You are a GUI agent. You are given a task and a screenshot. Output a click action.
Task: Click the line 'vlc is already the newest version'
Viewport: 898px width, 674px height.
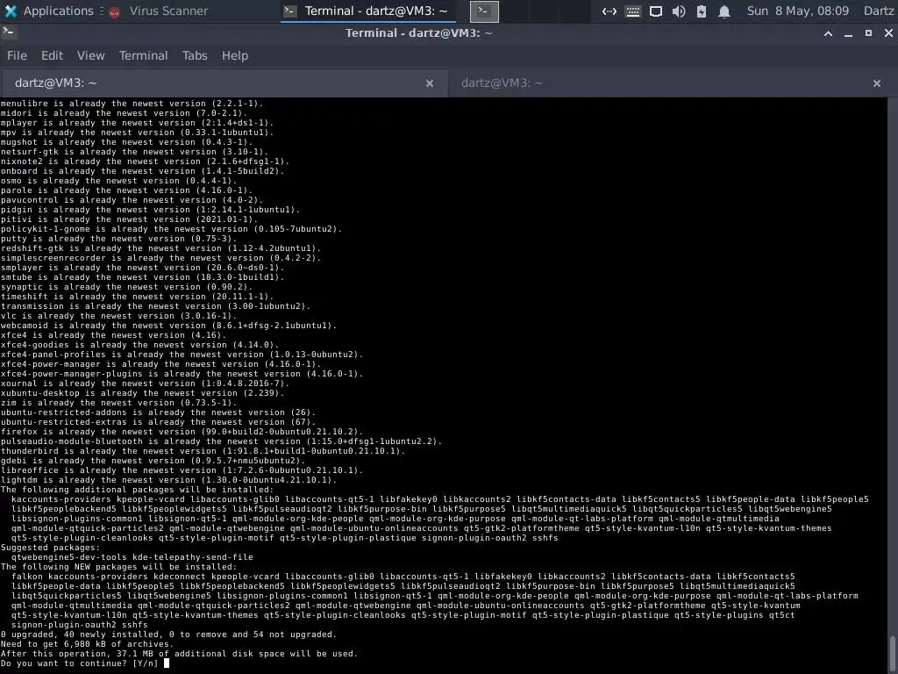(118, 316)
